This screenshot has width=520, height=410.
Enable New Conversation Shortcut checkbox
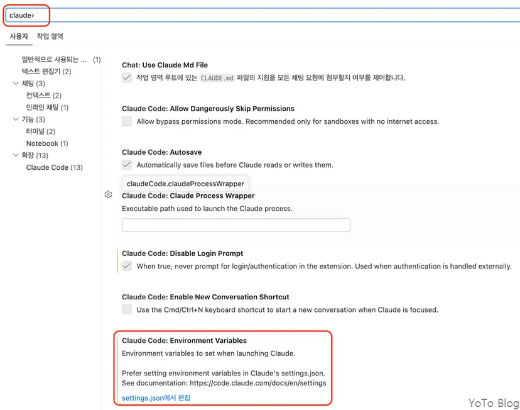[127, 309]
